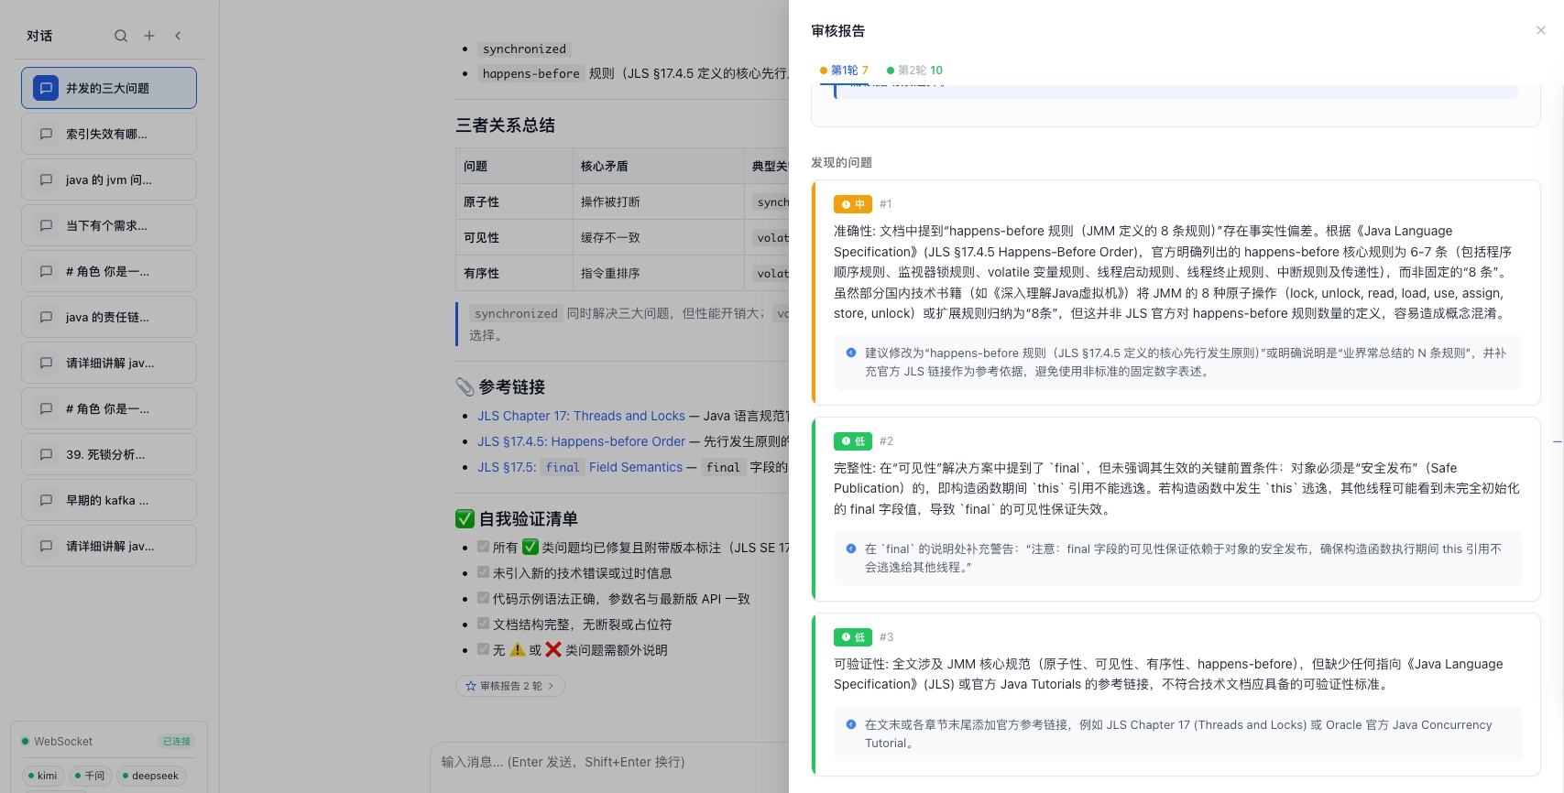Click suggestion info icon under issue #1
Viewport: 1564px width, 793px height.
pos(851,353)
